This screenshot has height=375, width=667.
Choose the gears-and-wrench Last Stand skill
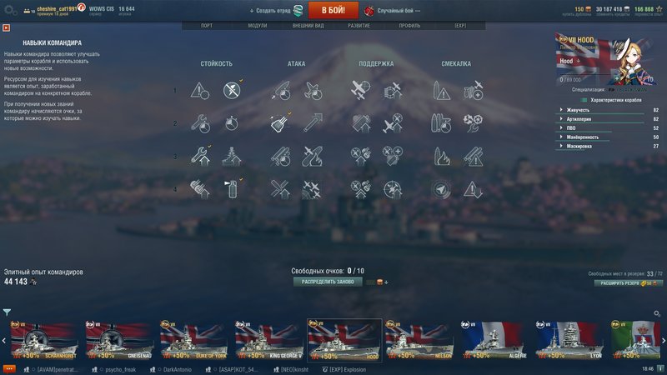(x=473, y=122)
